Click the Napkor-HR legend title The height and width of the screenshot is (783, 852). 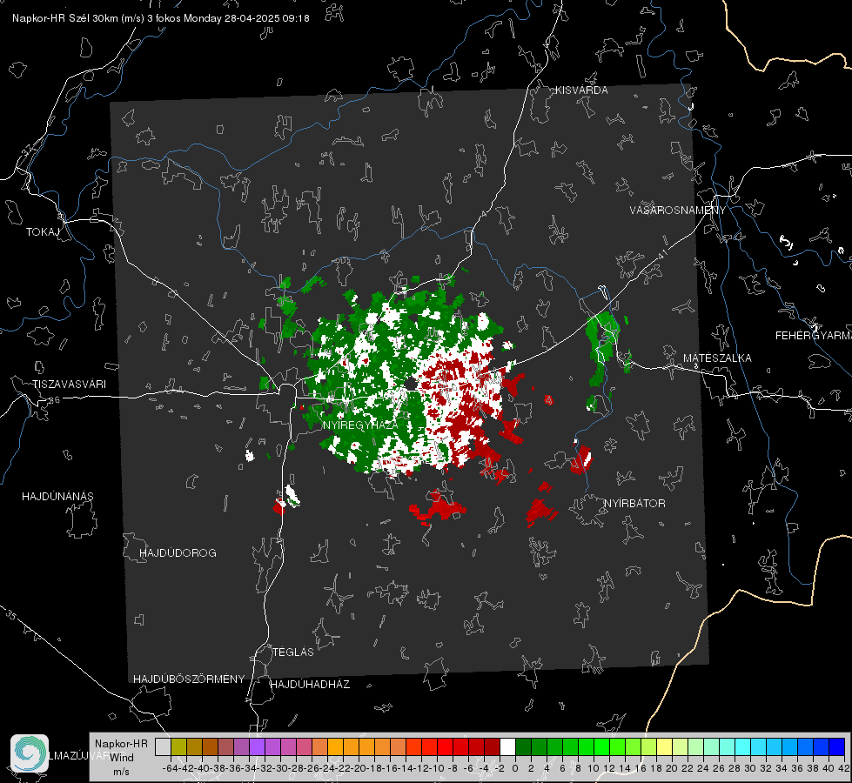pyautogui.click(x=121, y=744)
